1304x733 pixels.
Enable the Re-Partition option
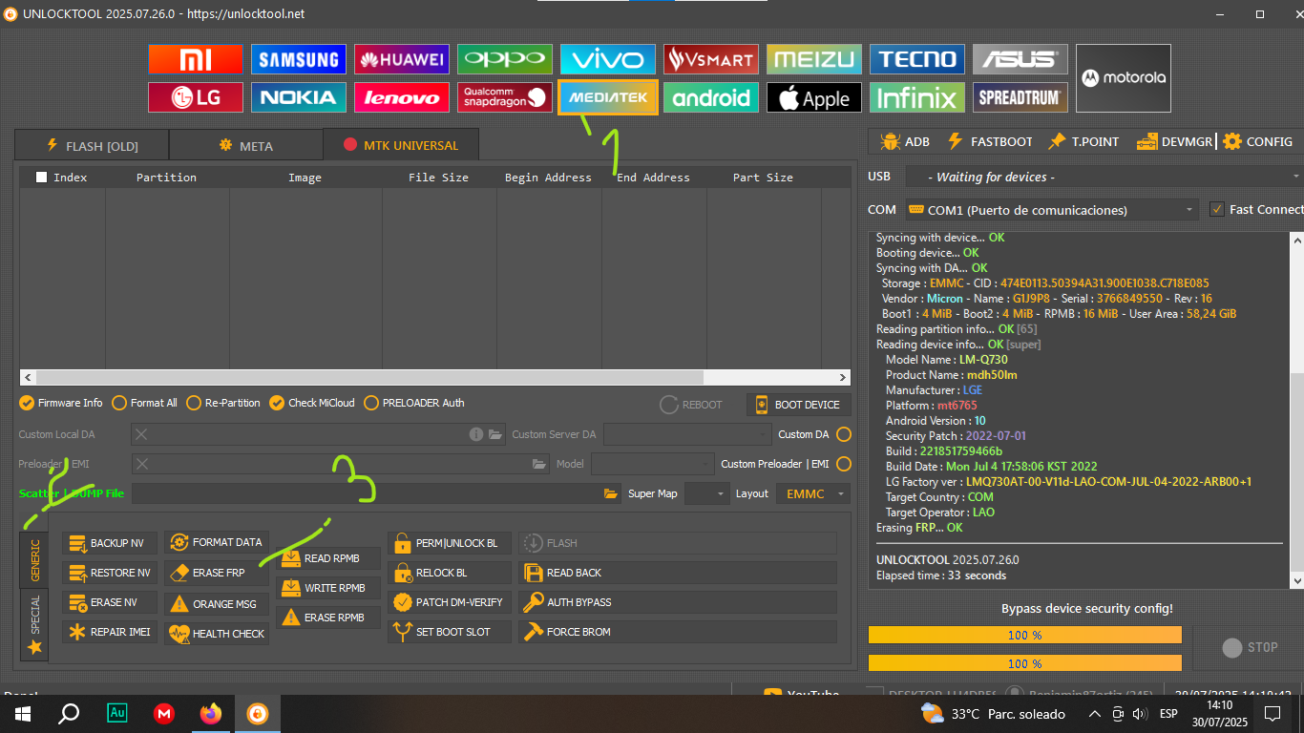(223, 403)
